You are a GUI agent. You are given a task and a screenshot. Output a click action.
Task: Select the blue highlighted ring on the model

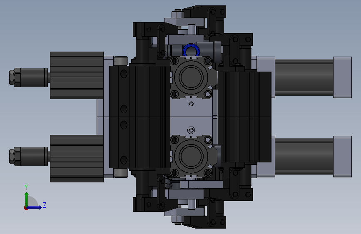(x=191, y=50)
